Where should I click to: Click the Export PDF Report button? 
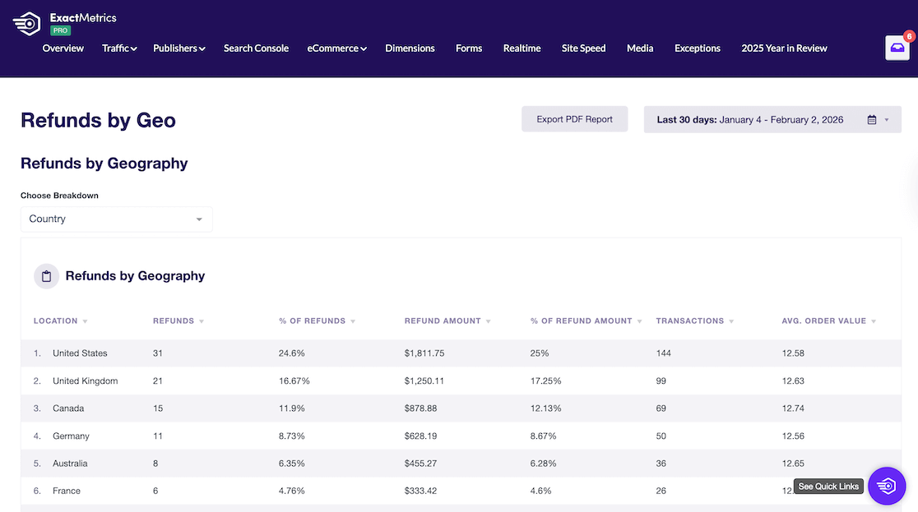[574, 119]
